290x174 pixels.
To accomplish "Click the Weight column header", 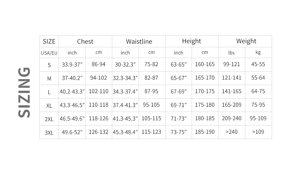I will pos(246,41).
